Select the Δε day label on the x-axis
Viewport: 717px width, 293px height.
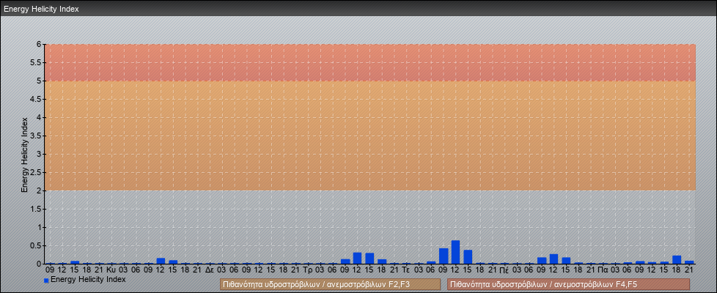pos(210,270)
